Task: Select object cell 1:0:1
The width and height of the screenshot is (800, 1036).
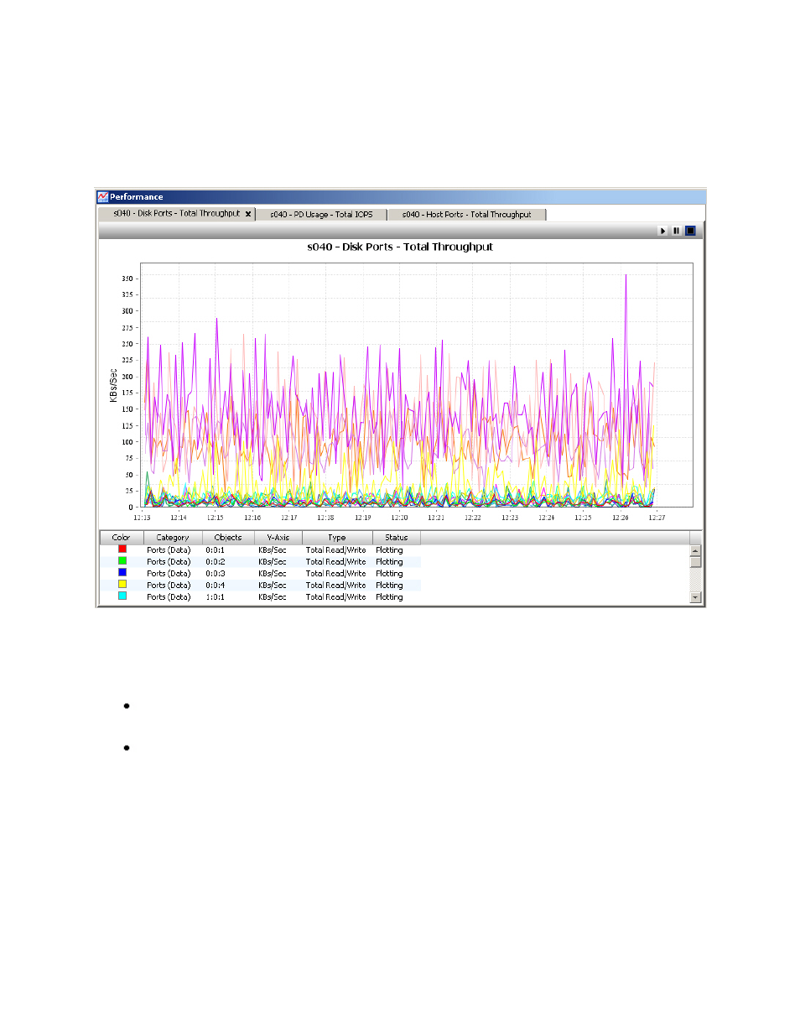Action: coord(216,597)
